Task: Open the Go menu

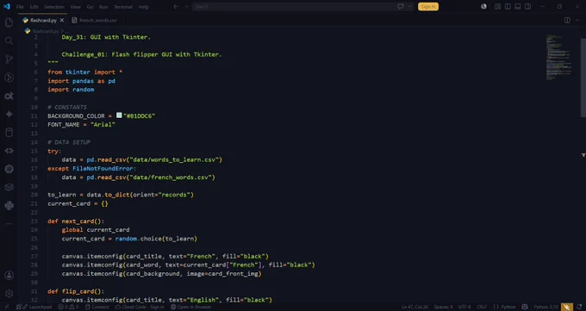Action: pyautogui.click(x=90, y=7)
